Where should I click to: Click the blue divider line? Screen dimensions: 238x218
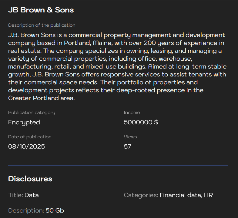click(118, 166)
